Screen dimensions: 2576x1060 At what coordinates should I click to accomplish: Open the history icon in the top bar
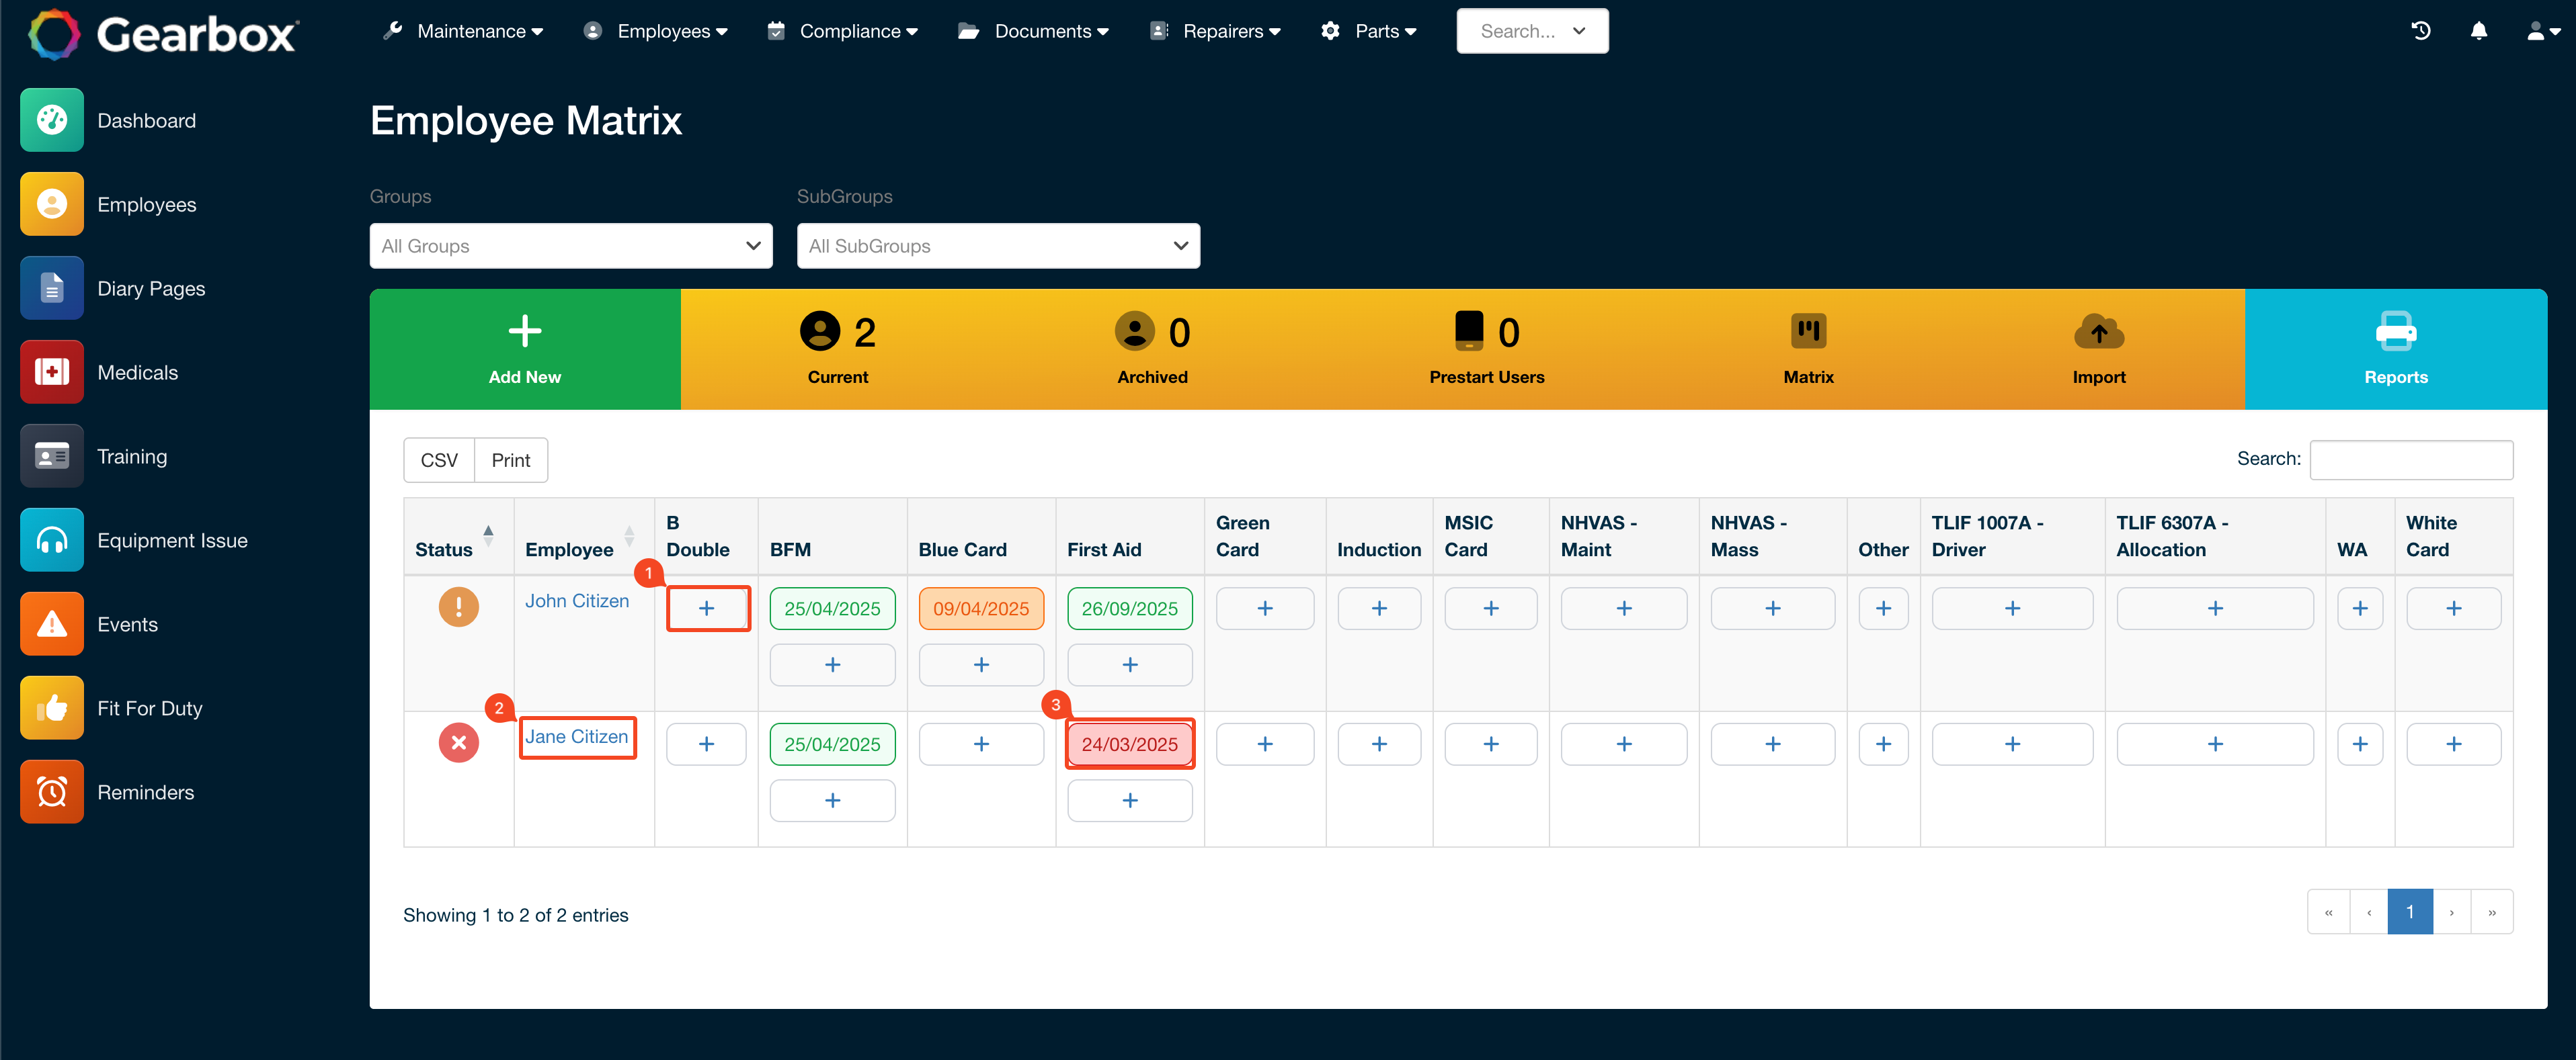click(2421, 31)
